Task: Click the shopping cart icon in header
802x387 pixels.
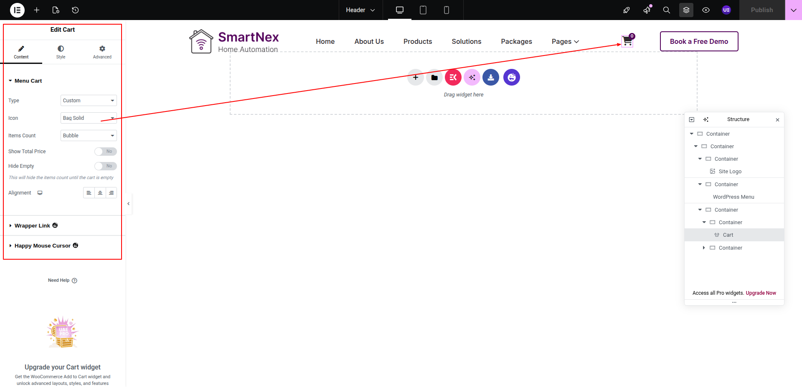Action: [627, 41]
